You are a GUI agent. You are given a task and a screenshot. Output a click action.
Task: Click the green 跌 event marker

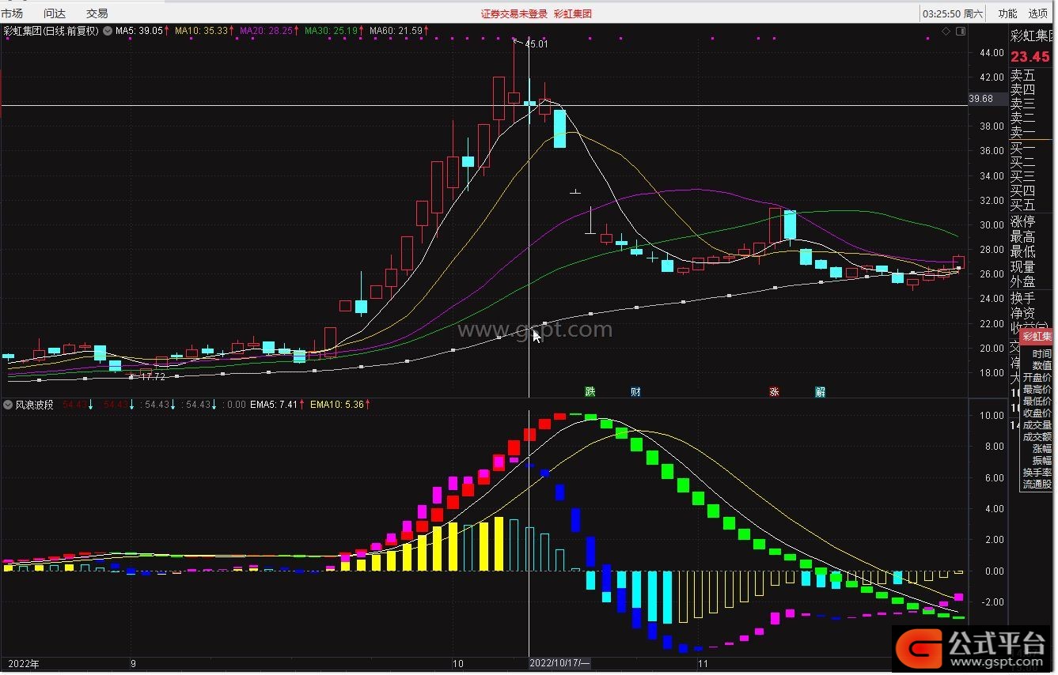click(x=590, y=391)
